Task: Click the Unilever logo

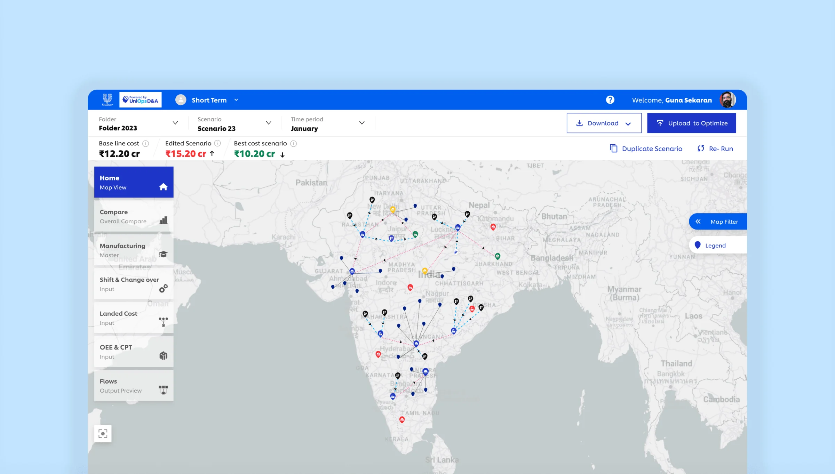Action: pos(107,100)
